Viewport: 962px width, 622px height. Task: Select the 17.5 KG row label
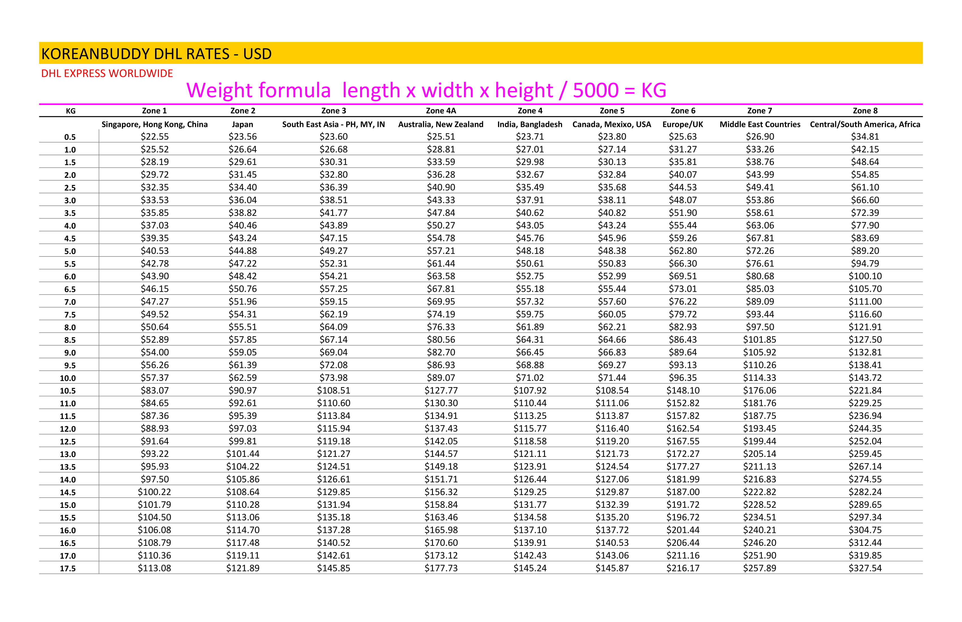(x=68, y=569)
